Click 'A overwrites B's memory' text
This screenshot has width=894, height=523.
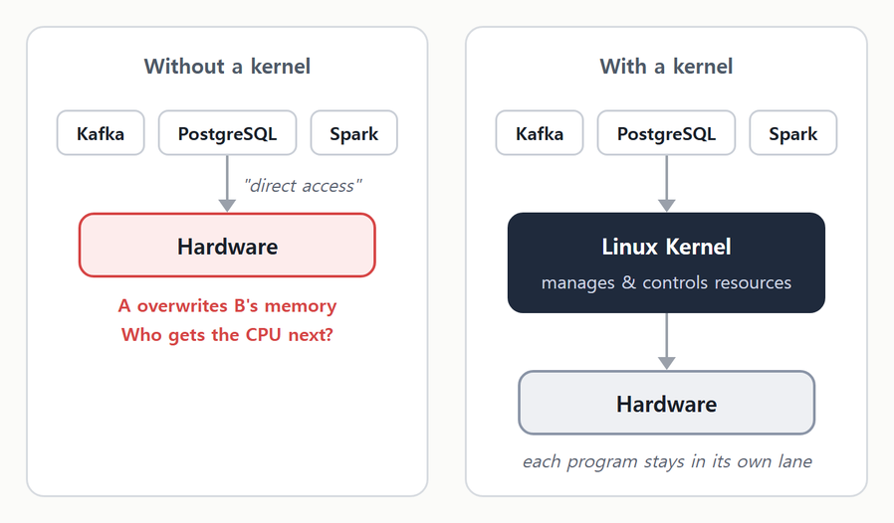click(227, 306)
